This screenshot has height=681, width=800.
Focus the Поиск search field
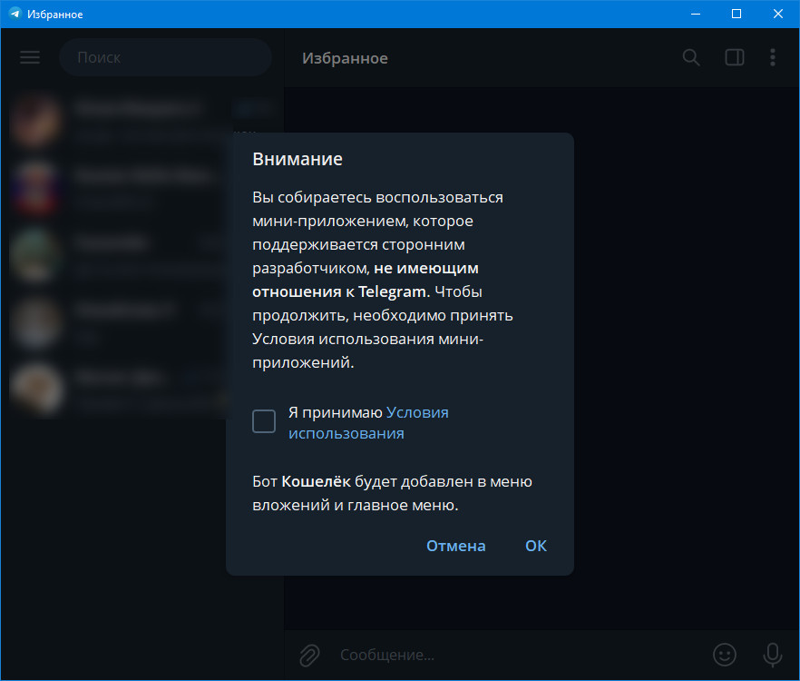click(165, 57)
